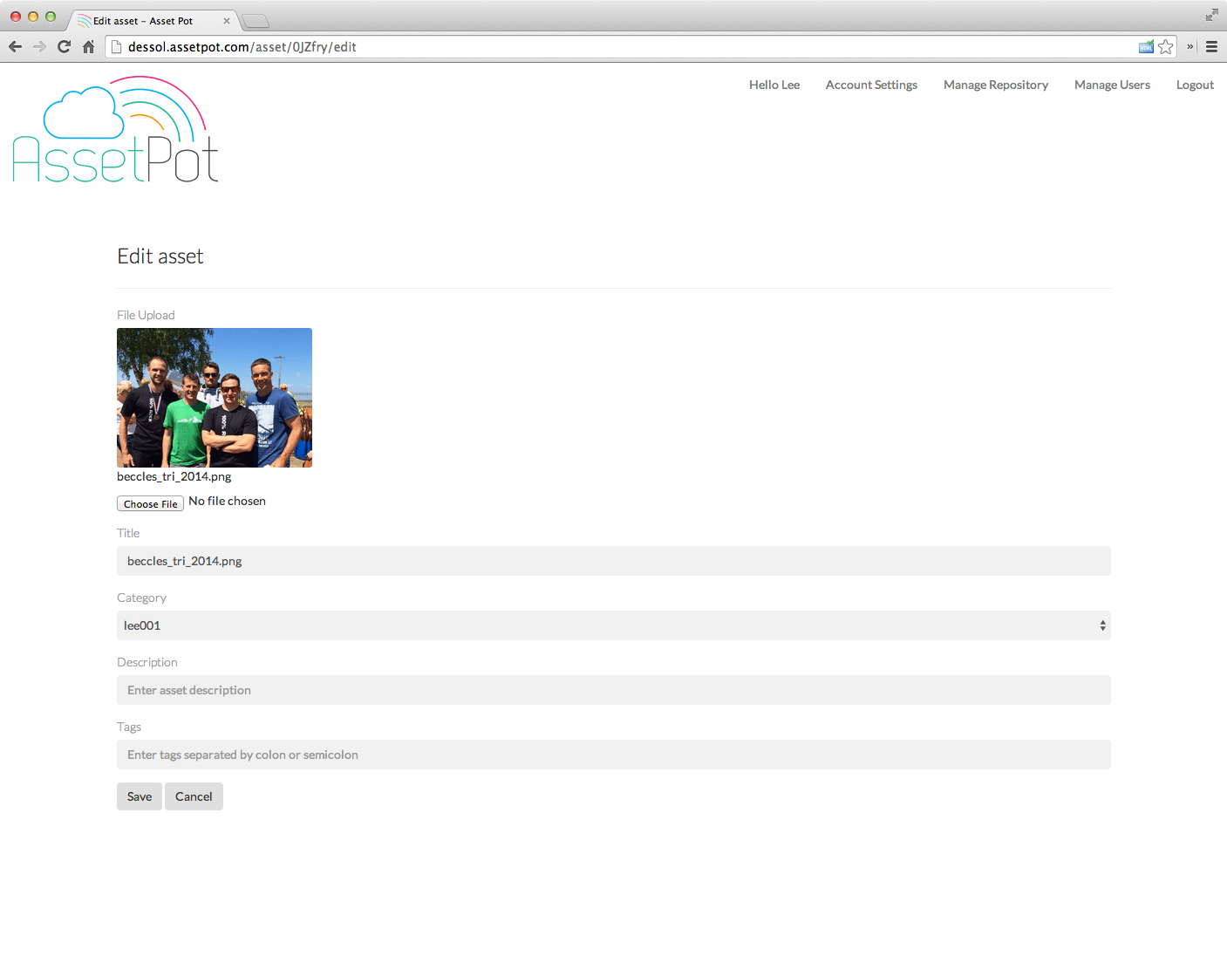Viewport: 1227px width, 970px height.
Task: Zoom the window with green button
Action: click(x=51, y=17)
